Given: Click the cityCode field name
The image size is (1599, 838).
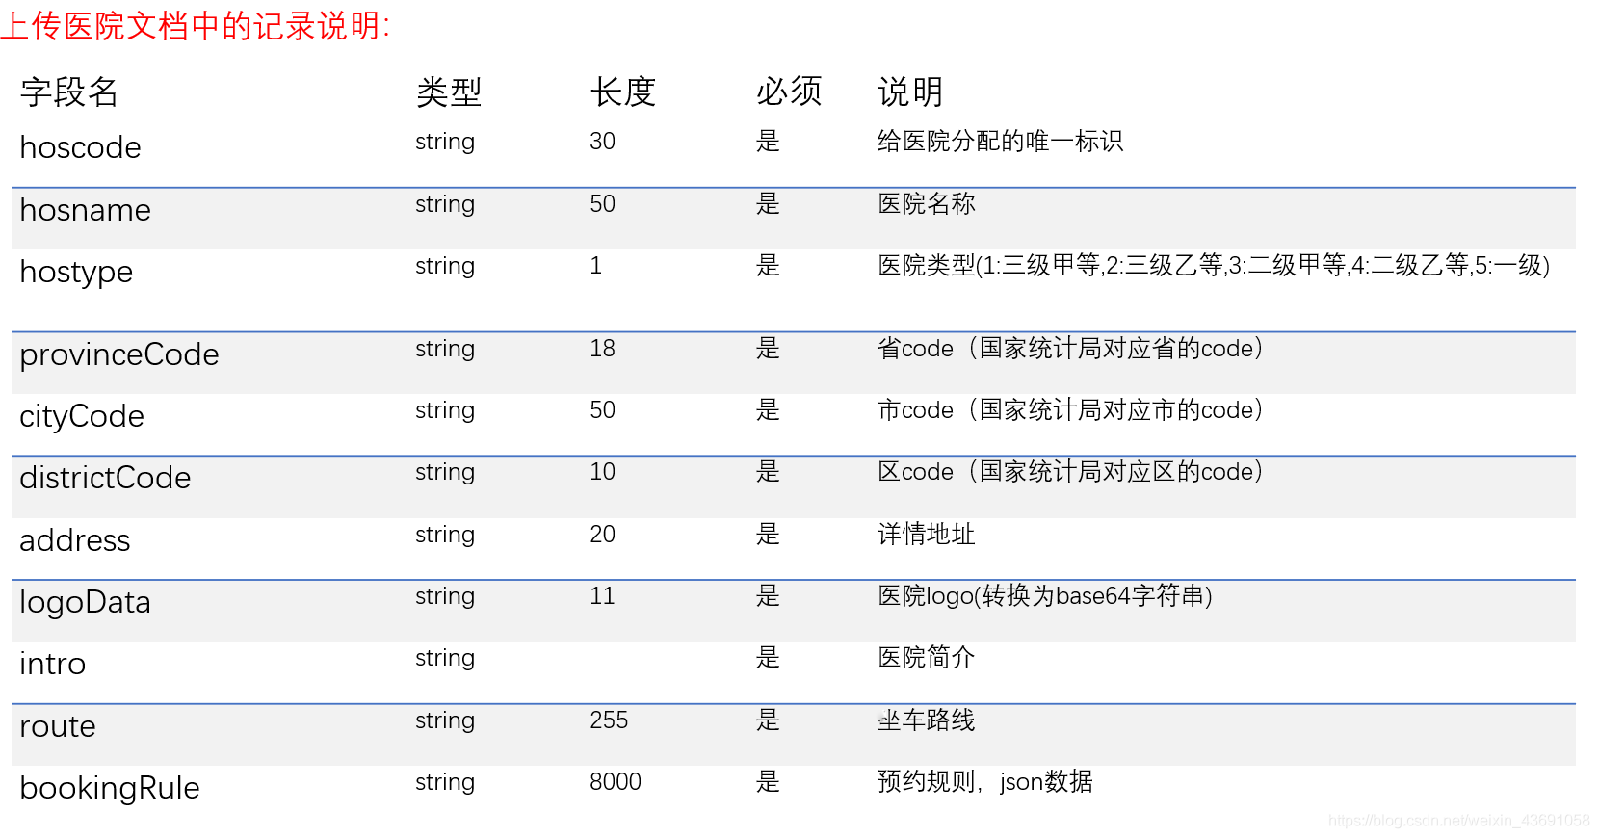Looking at the screenshot, I should point(82,416).
